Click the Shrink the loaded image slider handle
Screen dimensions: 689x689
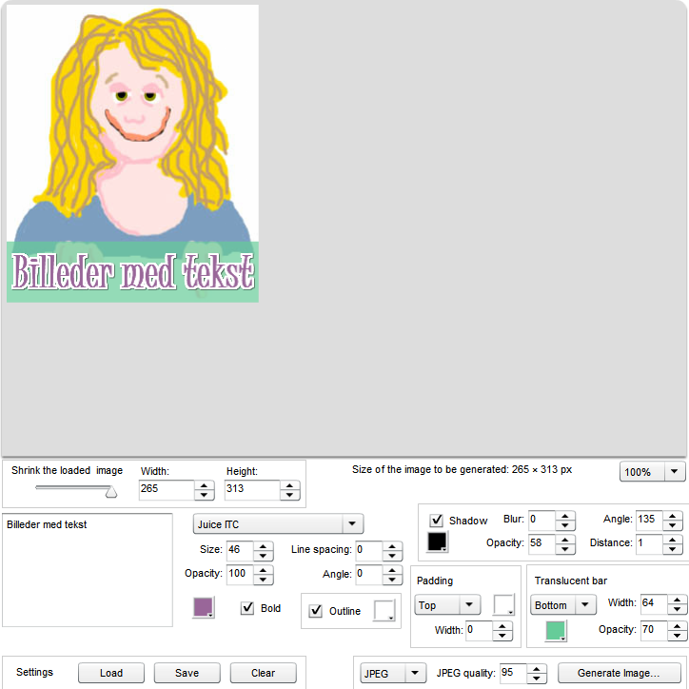(111, 492)
